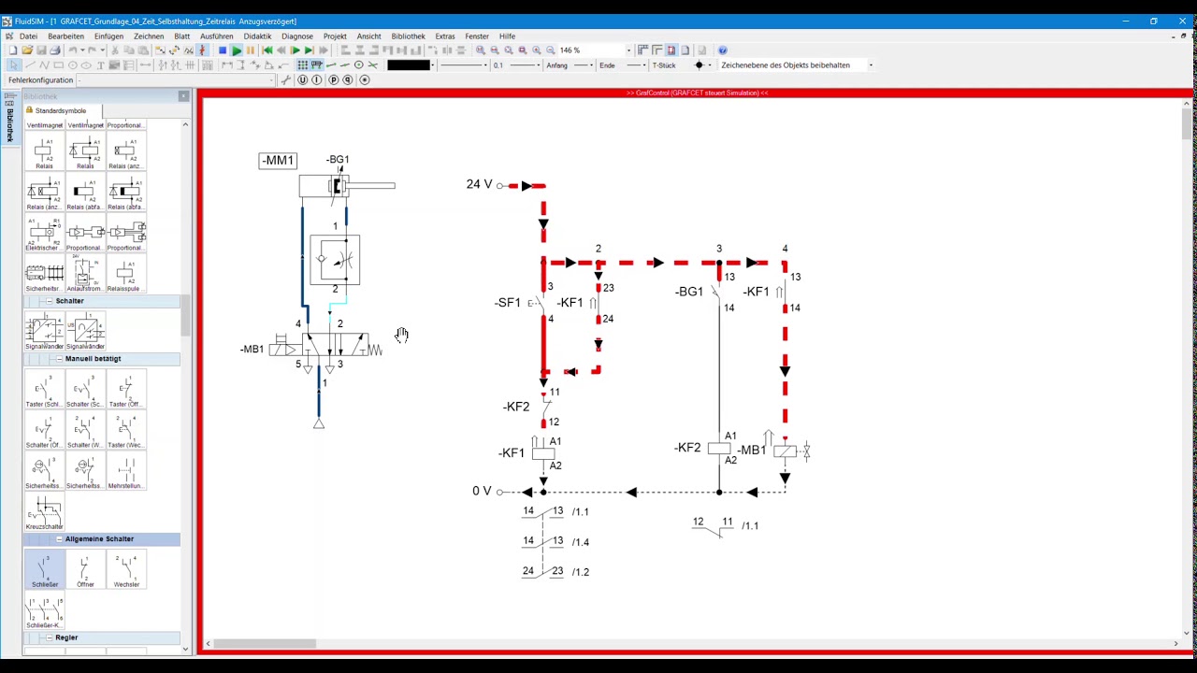This screenshot has height=673, width=1197.
Task: Toggle the grid display icon
Action: click(303, 65)
